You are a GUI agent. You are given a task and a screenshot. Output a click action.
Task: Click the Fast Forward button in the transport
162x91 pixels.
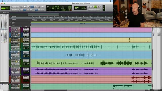click(x=95, y=10)
